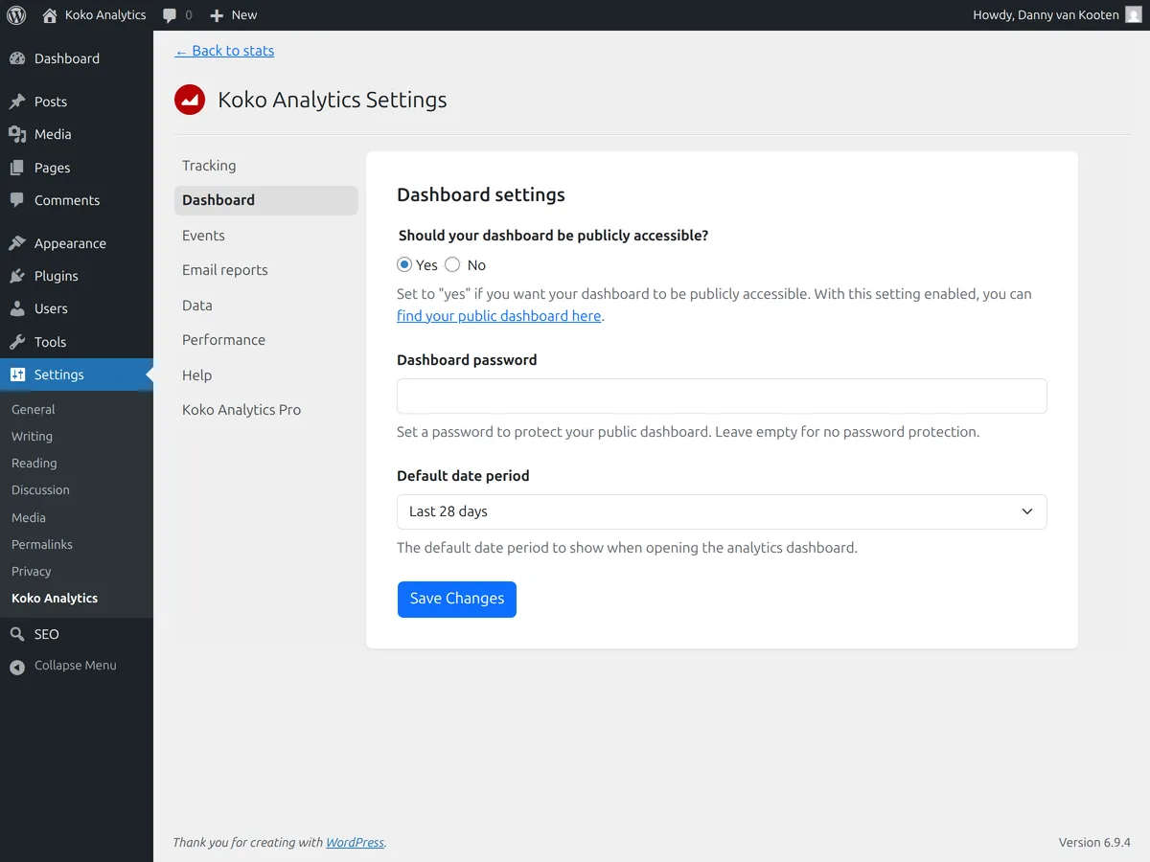Click the Pages icon in sidebar
Image resolution: width=1150 pixels, height=862 pixels.
[17, 168]
